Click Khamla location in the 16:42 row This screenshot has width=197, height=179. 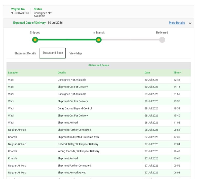[13, 151]
